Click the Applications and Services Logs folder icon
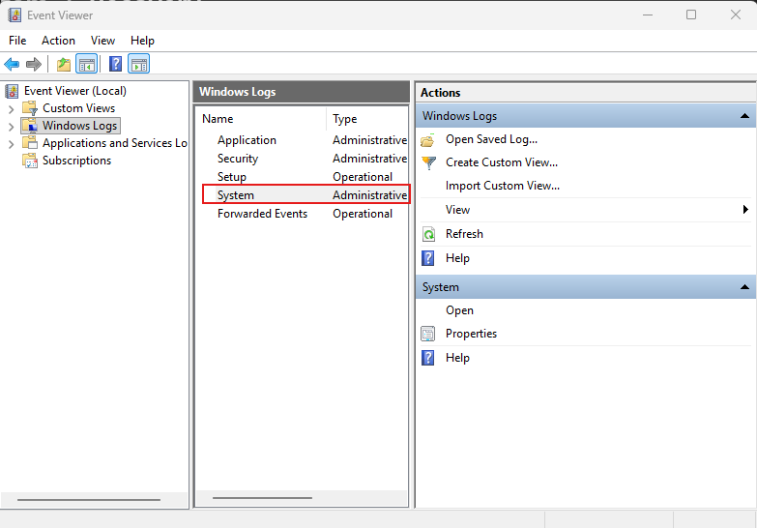 tap(30, 142)
